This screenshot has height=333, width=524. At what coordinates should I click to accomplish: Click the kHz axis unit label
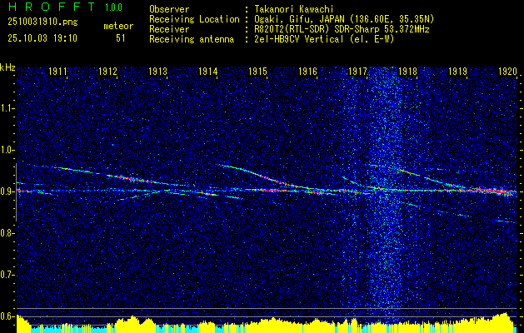(x=7, y=67)
